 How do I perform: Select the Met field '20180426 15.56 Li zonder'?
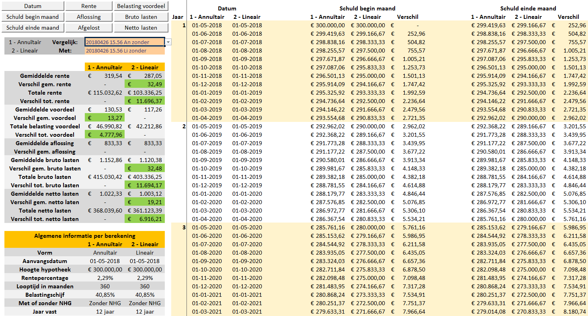[x=125, y=51]
